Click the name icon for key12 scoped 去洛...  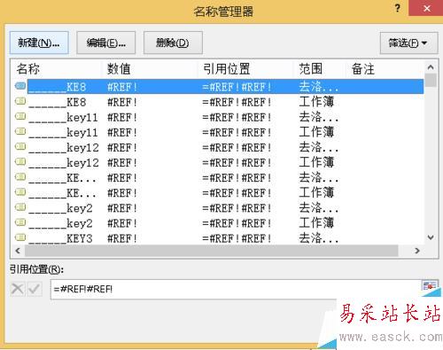(x=20, y=146)
